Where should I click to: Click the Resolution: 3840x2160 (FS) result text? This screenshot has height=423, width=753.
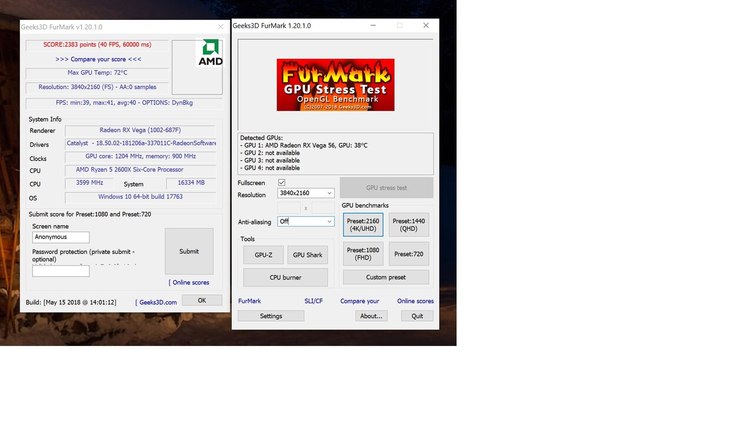[x=97, y=87]
